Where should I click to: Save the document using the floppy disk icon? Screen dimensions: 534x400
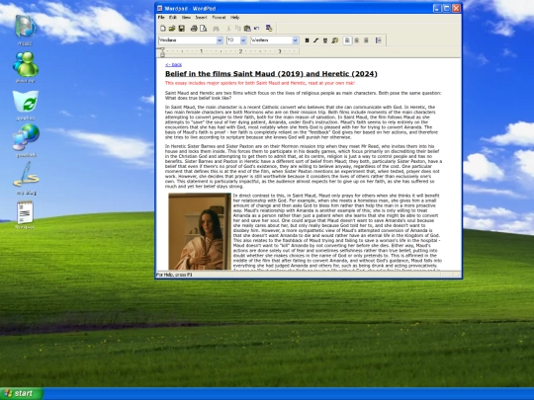[182, 29]
